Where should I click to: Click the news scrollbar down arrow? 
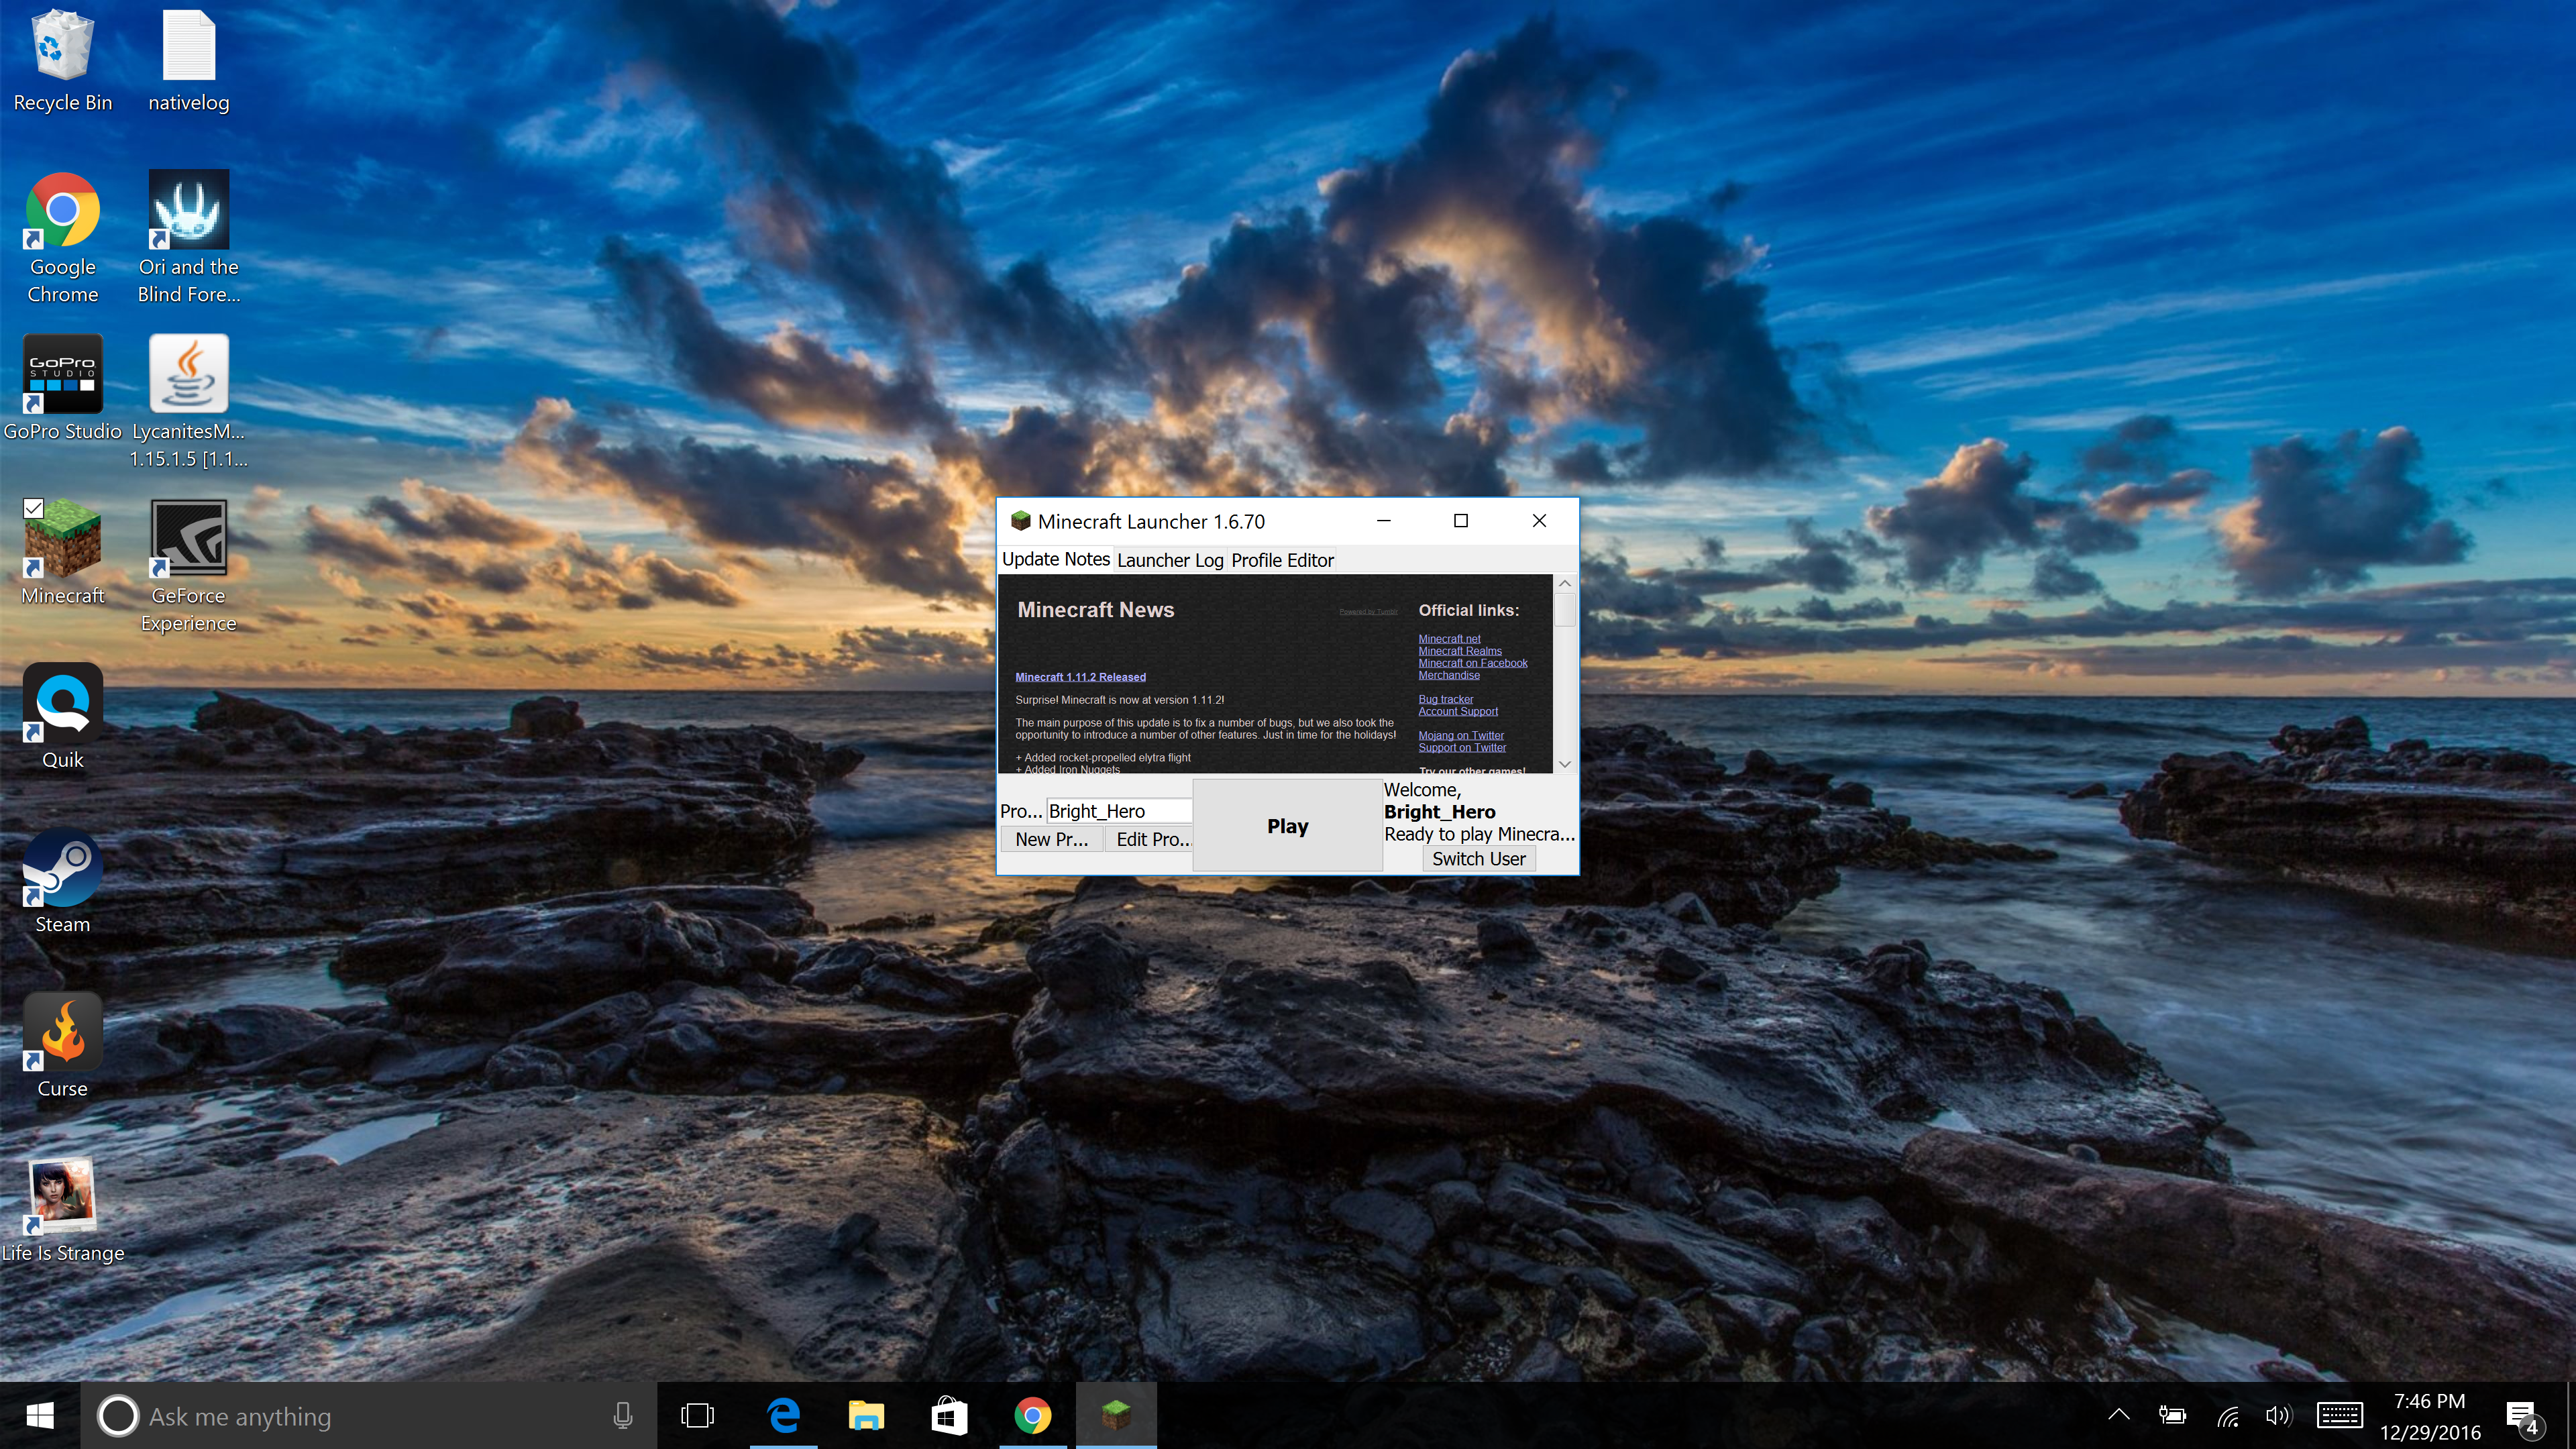pyautogui.click(x=1565, y=764)
